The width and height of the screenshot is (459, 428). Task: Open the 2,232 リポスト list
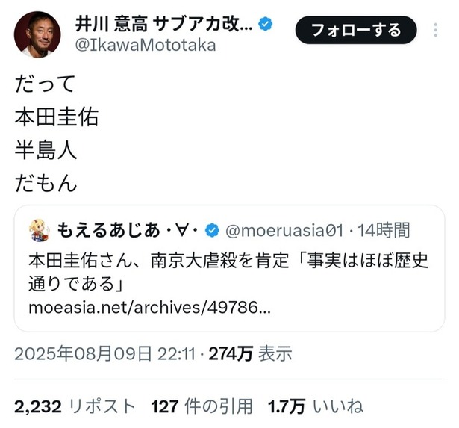pos(75,406)
